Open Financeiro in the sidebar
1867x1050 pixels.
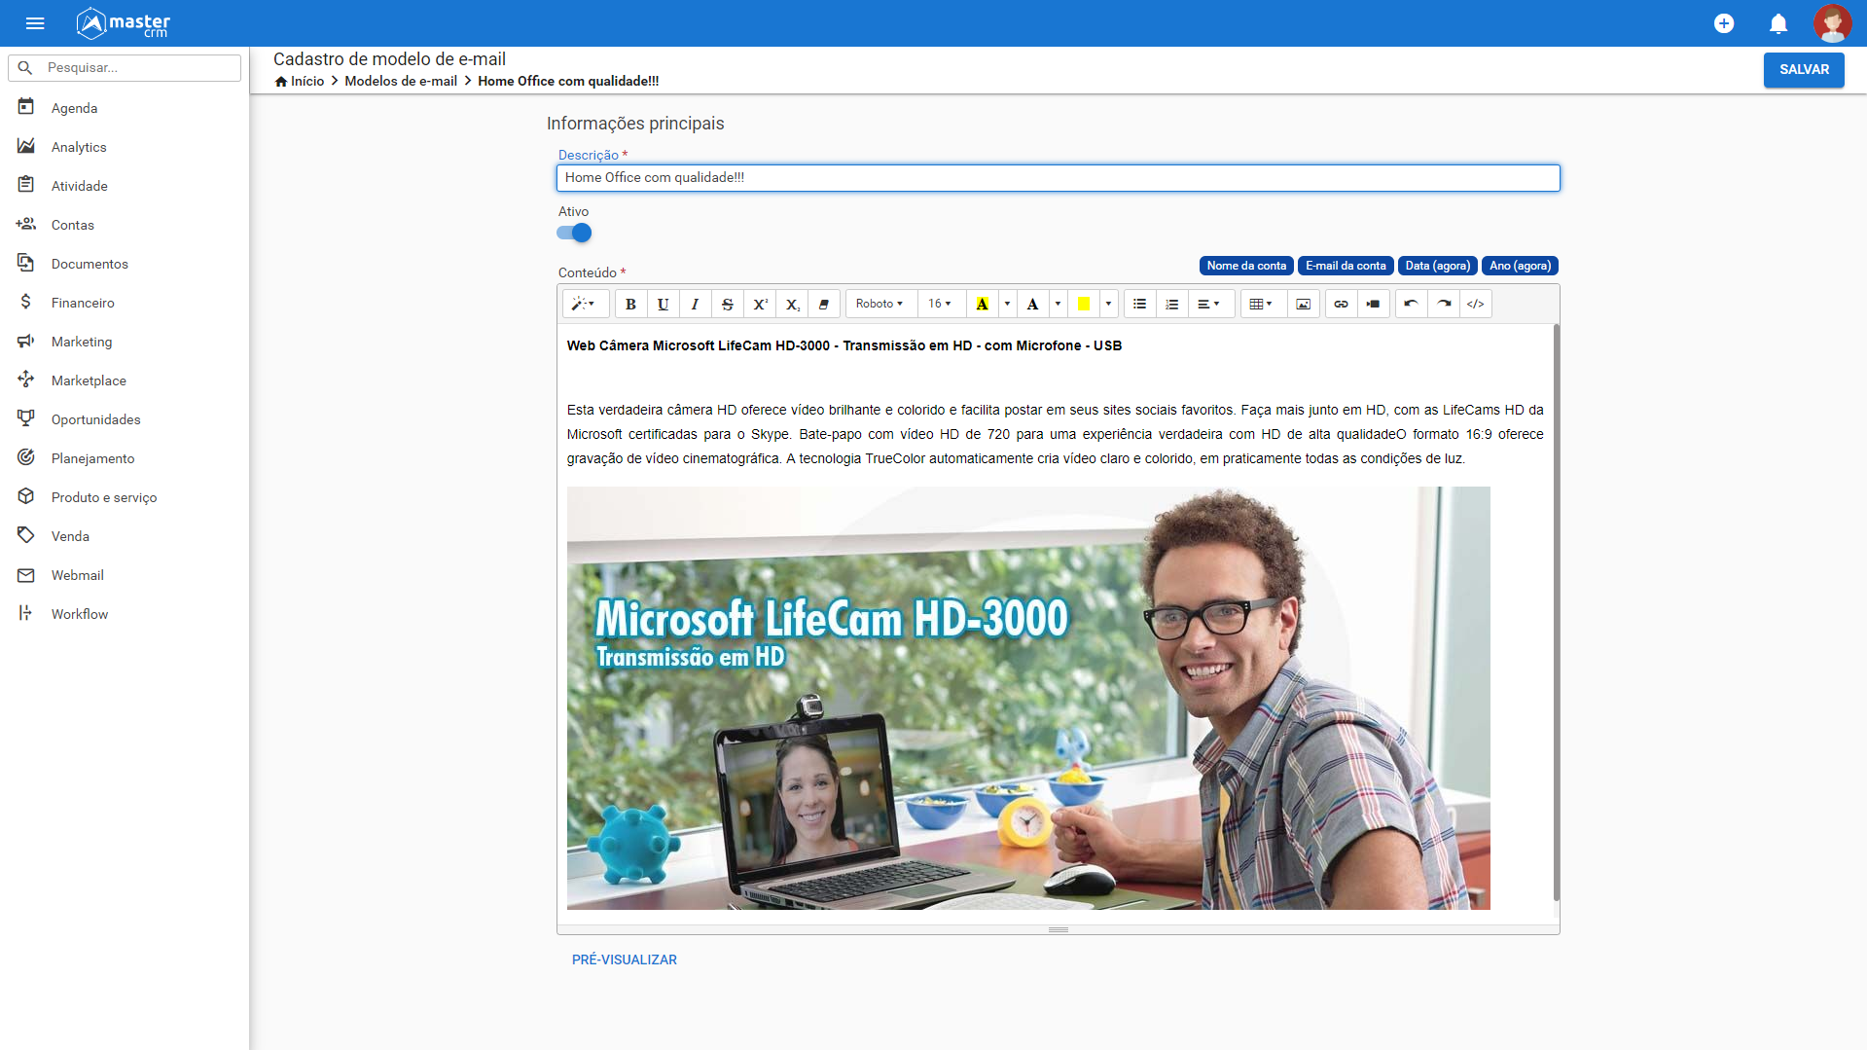pos(125,303)
